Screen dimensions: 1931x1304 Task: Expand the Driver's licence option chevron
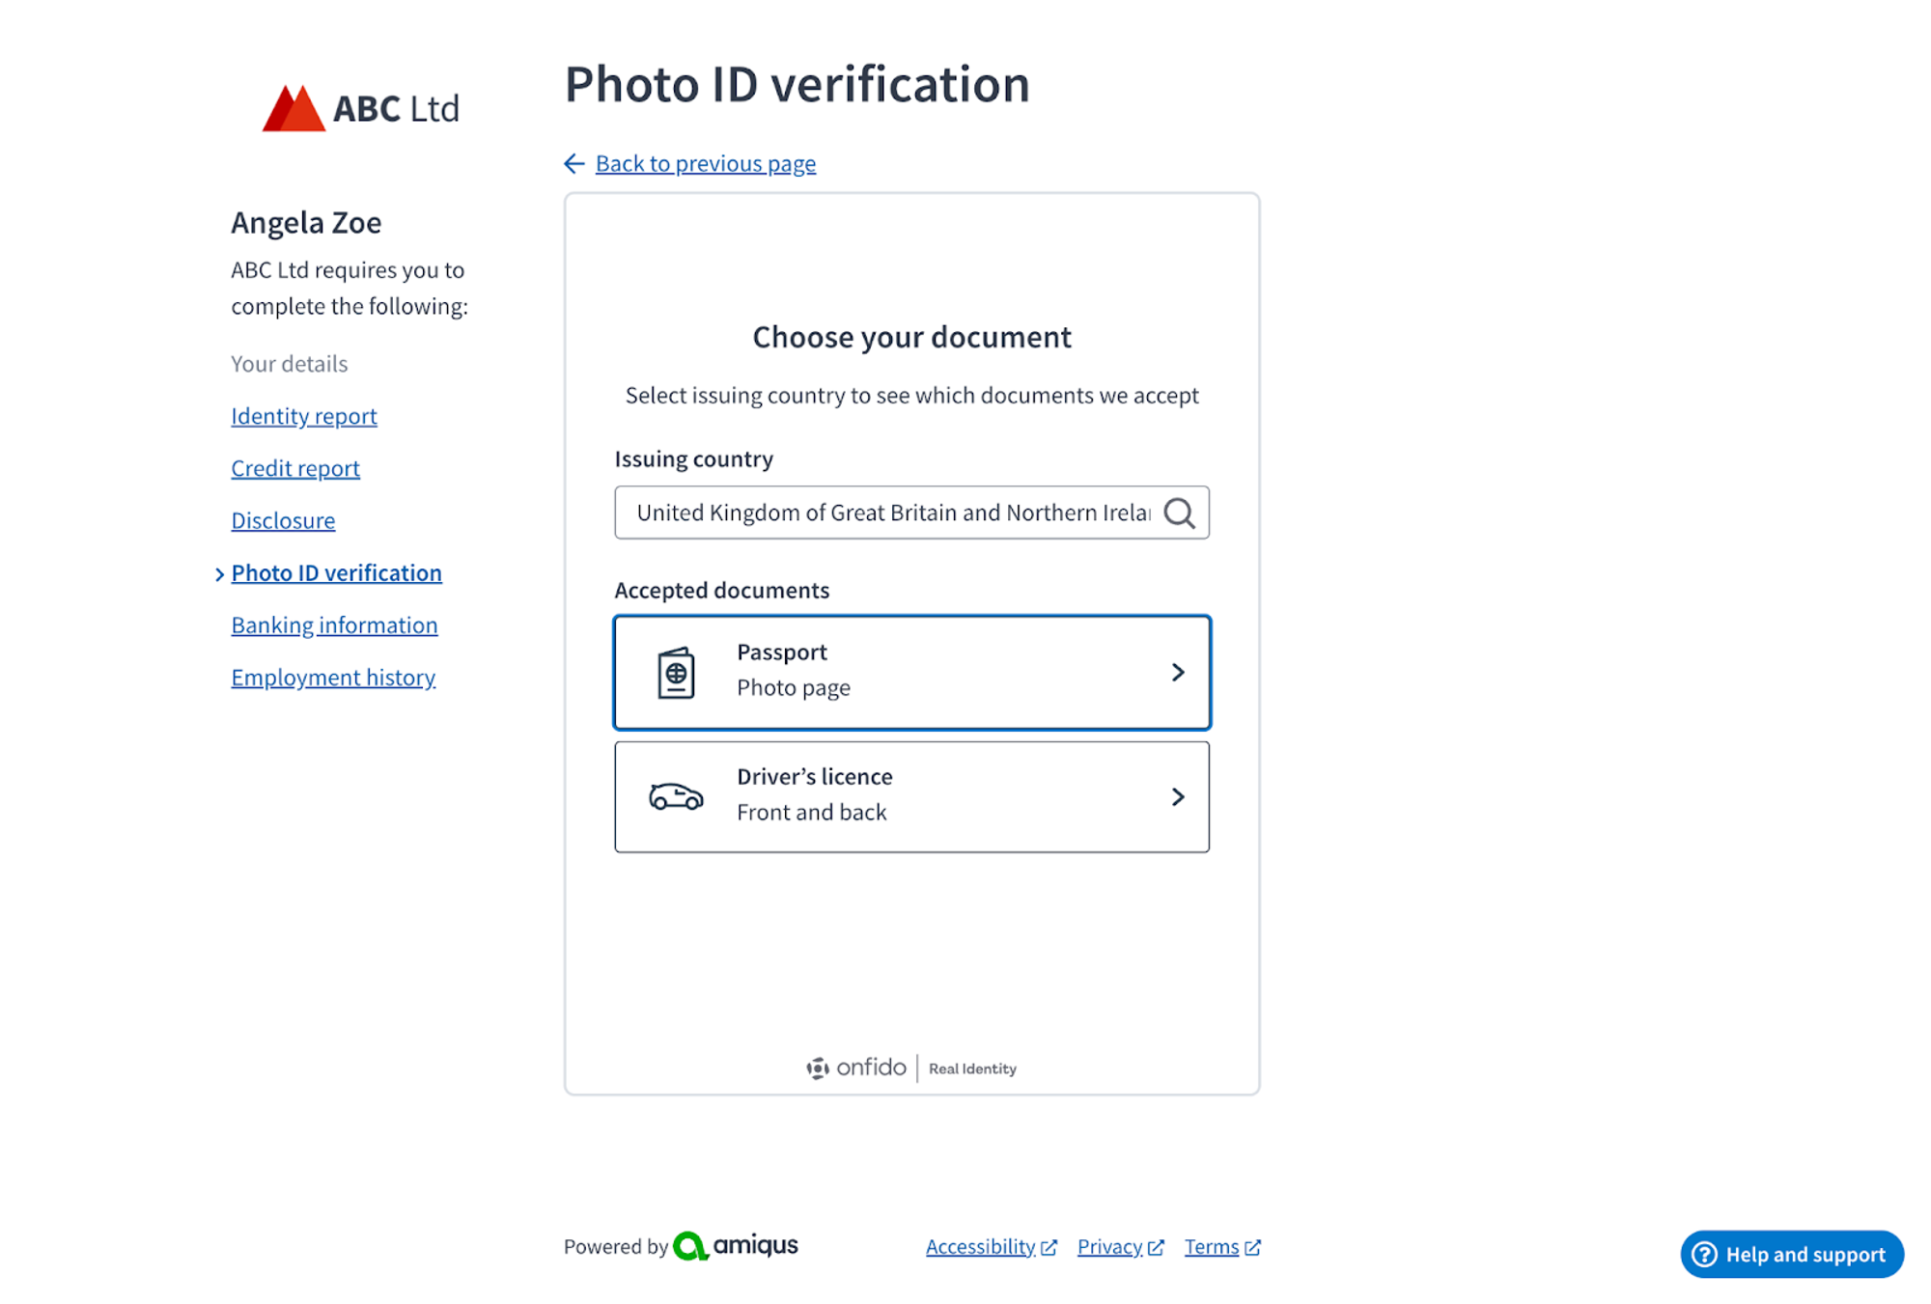click(1178, 796)
